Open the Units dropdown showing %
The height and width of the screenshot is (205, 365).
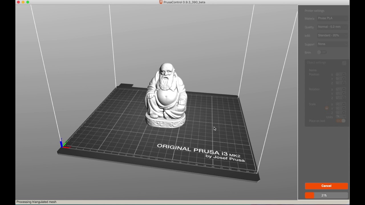pos(341,117)
